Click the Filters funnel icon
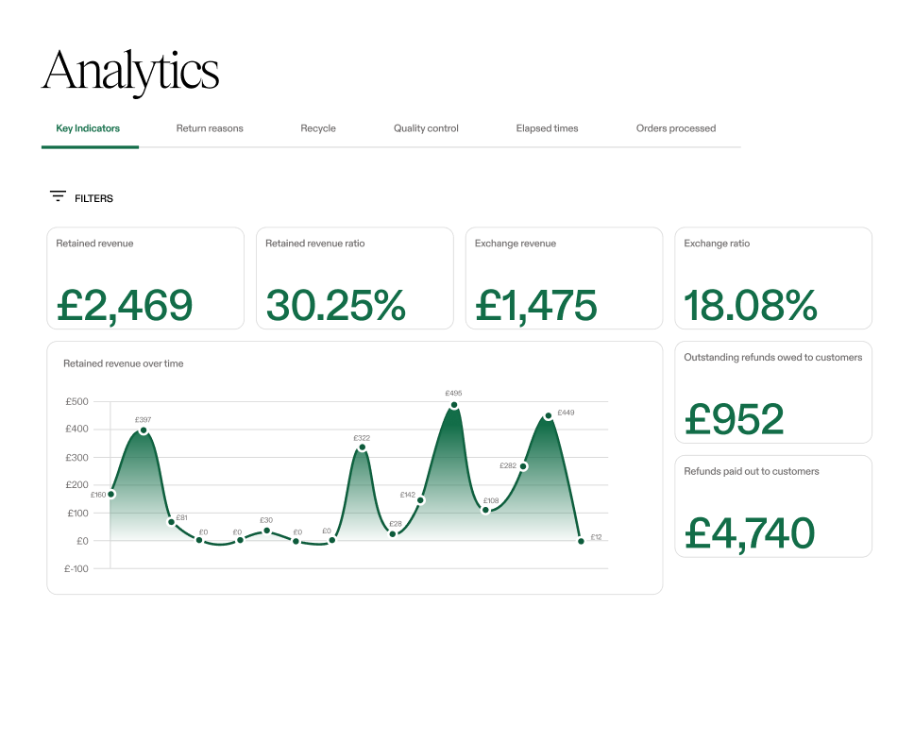 tap(57, 196)
